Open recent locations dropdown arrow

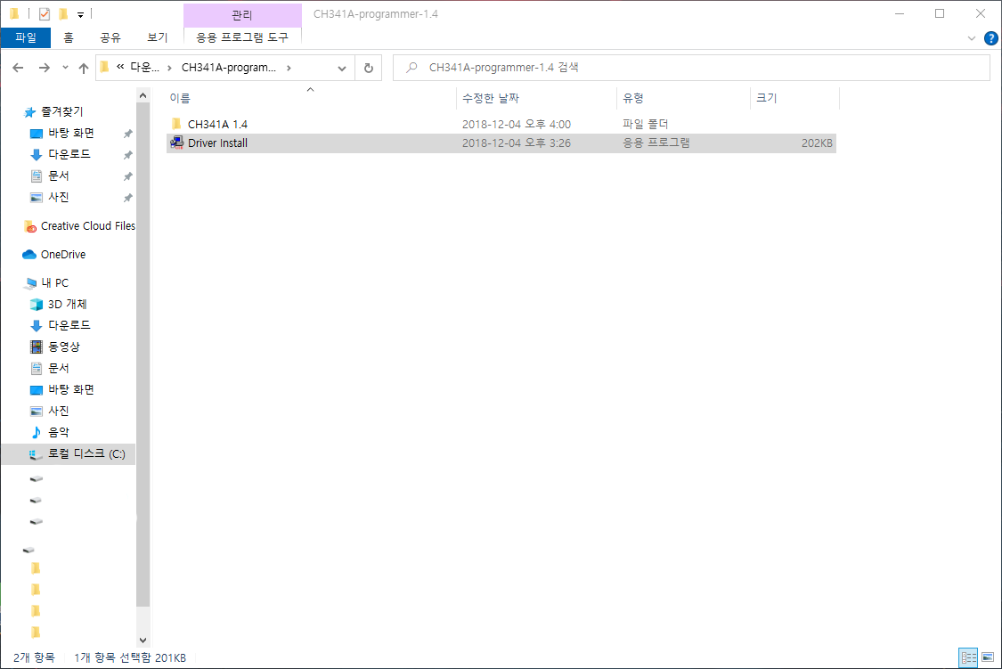[65, 68]
